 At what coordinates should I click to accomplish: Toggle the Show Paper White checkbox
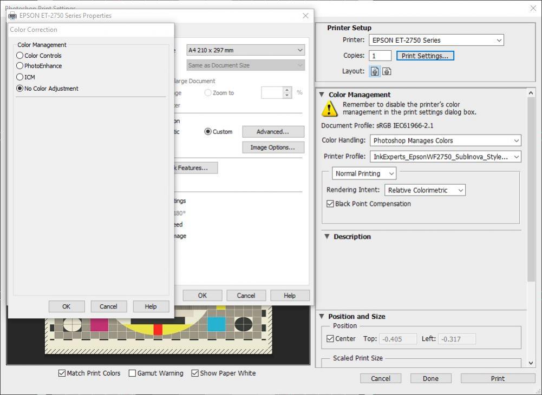(195, 373)
